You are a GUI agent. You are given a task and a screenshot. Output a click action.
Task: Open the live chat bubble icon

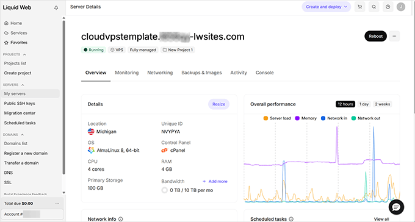coord(396,207)
